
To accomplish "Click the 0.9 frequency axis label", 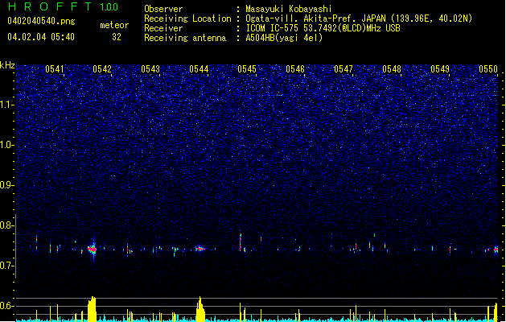I will (7, 185).
